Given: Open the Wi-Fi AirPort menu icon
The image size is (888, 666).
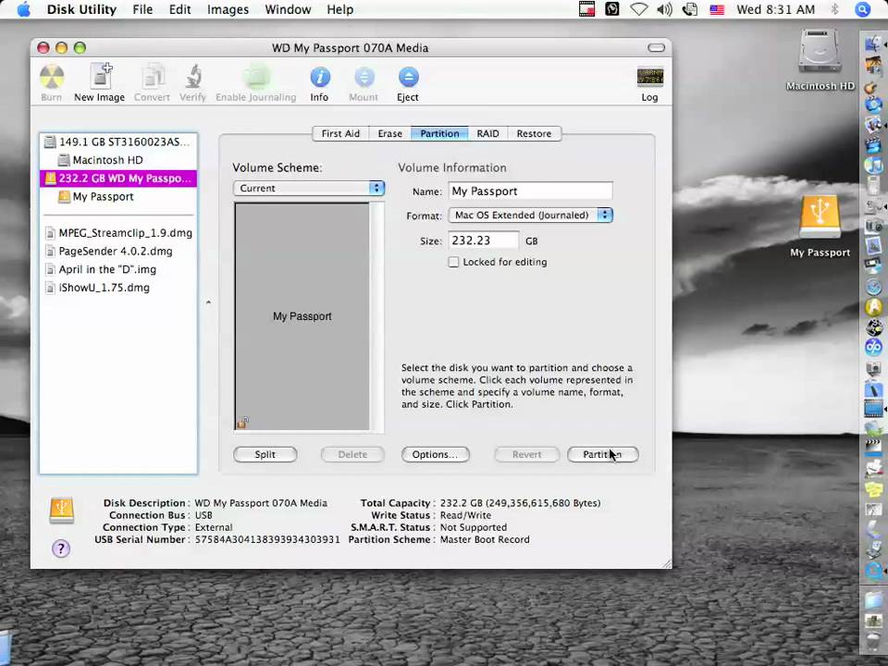Looking at the screenshot, I should coord(639,9).
